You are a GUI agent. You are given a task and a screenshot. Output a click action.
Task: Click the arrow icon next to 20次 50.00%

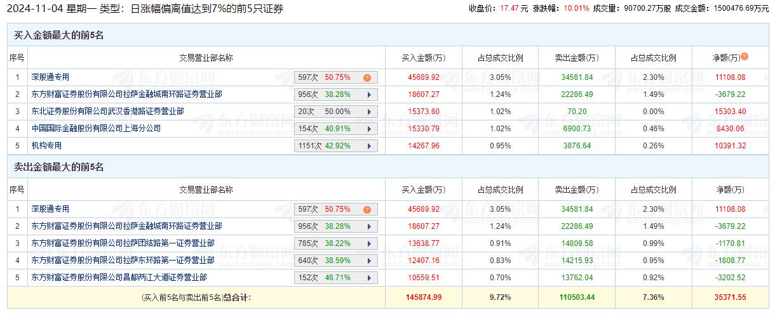pos(369,112)
